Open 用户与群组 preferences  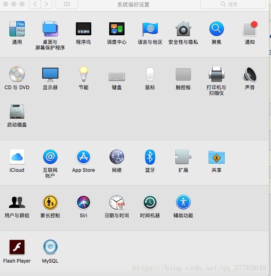coord(17,202)
